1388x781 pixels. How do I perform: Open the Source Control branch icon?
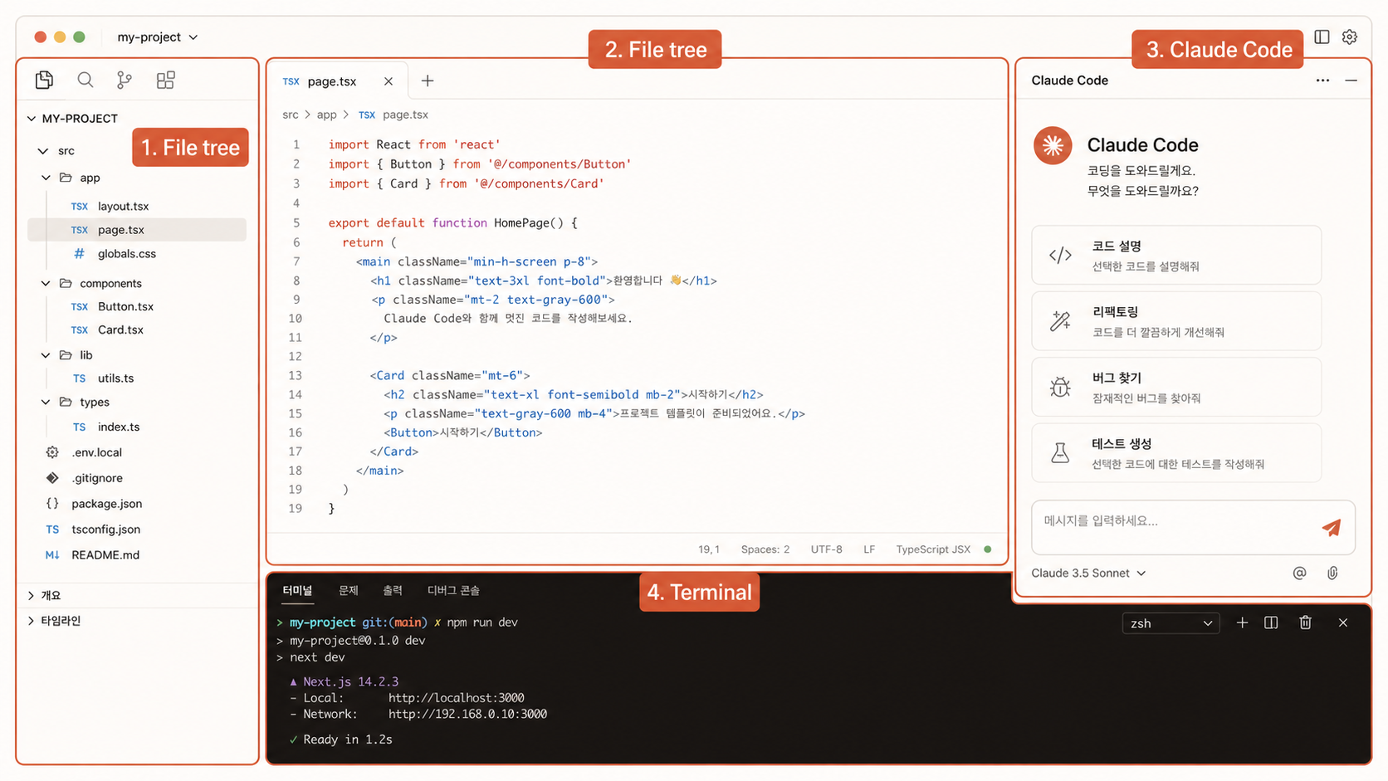click(125, 80)
